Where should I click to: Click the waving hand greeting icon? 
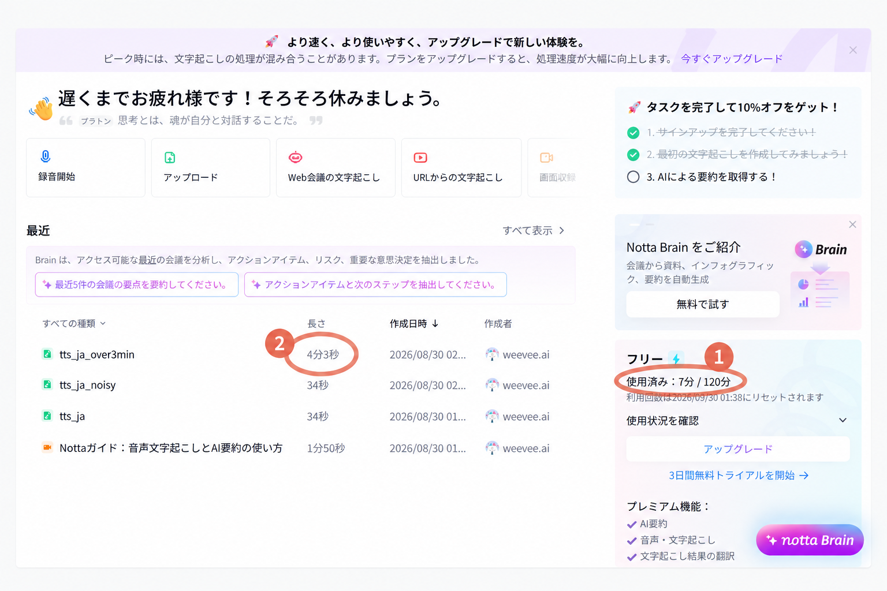(x=42, y=108)
